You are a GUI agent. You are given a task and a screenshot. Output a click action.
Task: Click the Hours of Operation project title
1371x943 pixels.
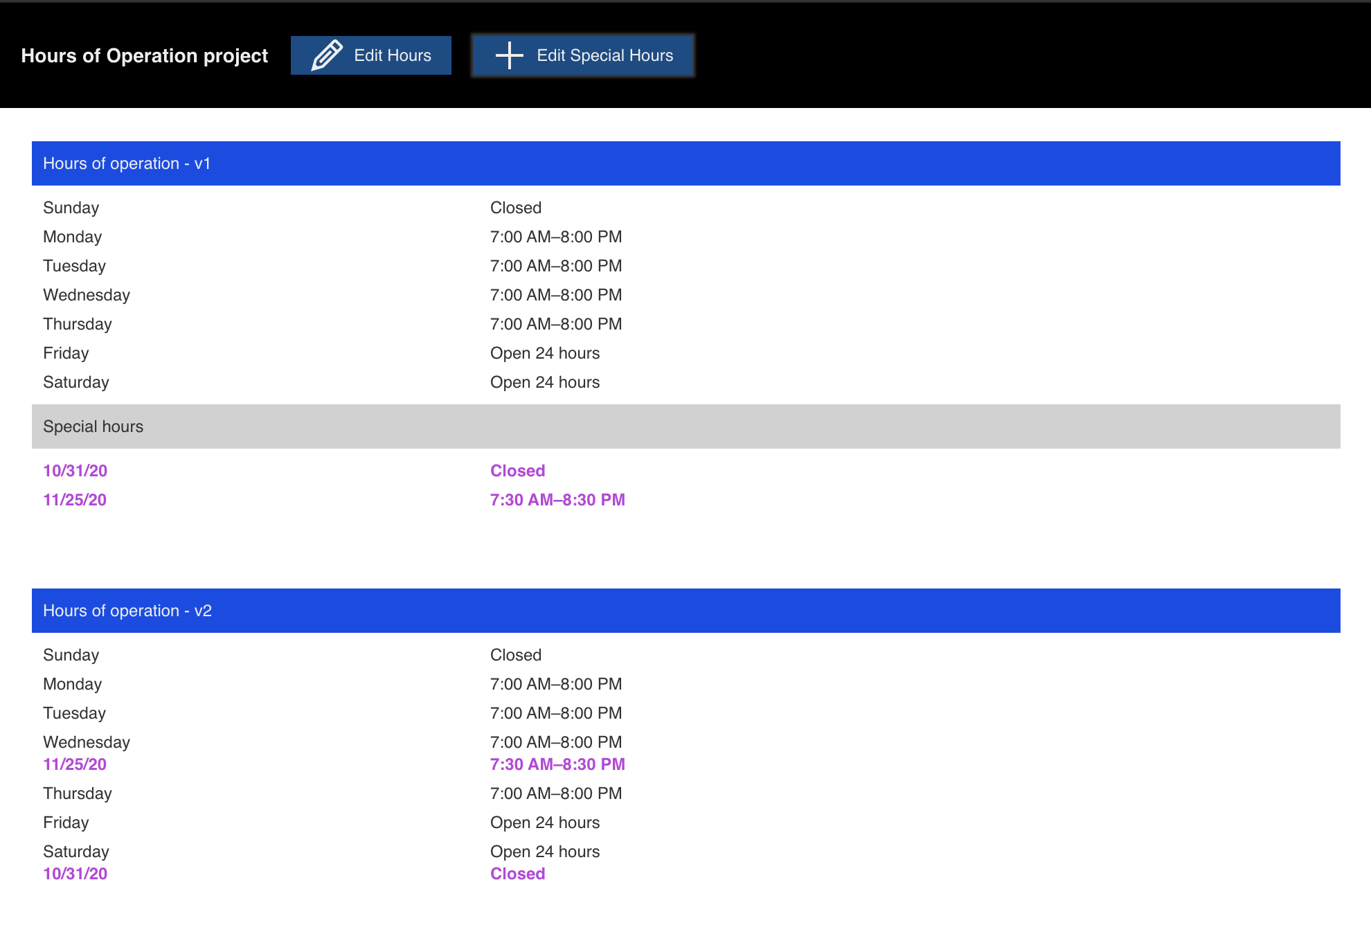coord(144,55)
